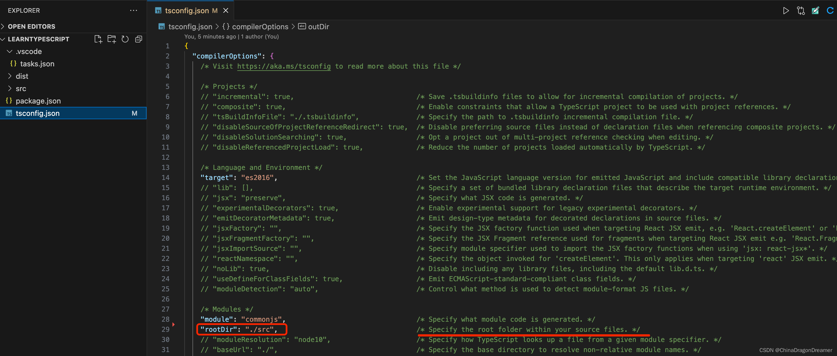Viewport: 837px width, 356px height.
Task: Click the "rootDir": "./src" line
Action: (x=239, y=329)
